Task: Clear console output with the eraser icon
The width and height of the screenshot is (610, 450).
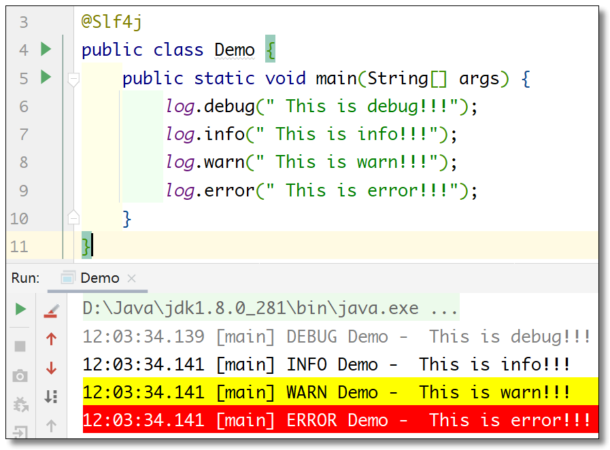Action: click(x=51, y=311)
